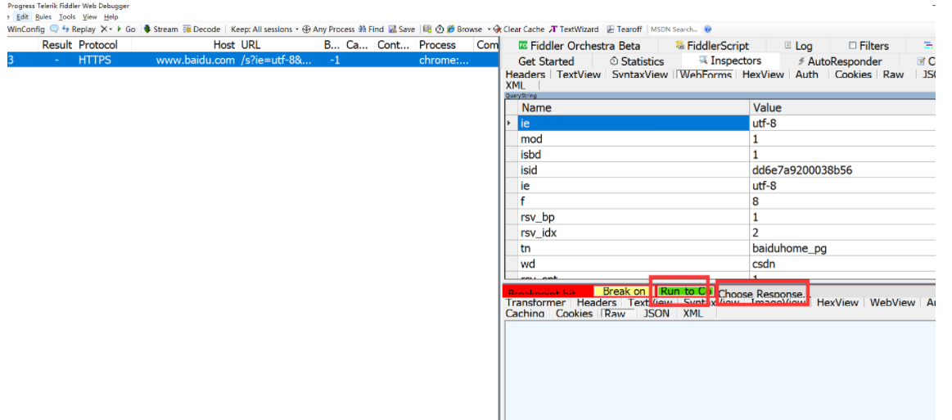This screenshot has height=420, width=952.
Task: Select the wd parameter name cell
Action: coord(634,264)
